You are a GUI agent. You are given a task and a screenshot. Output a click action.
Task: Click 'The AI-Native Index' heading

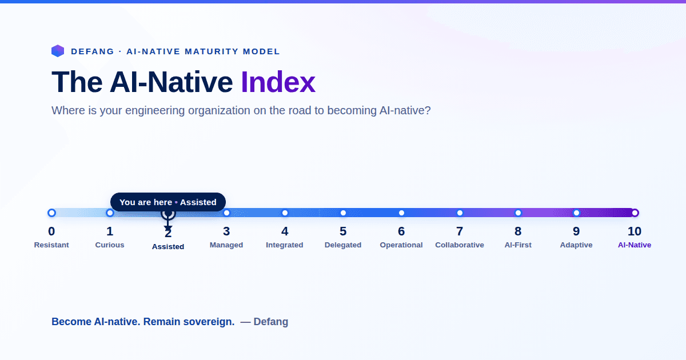click(x=184, y=82)
